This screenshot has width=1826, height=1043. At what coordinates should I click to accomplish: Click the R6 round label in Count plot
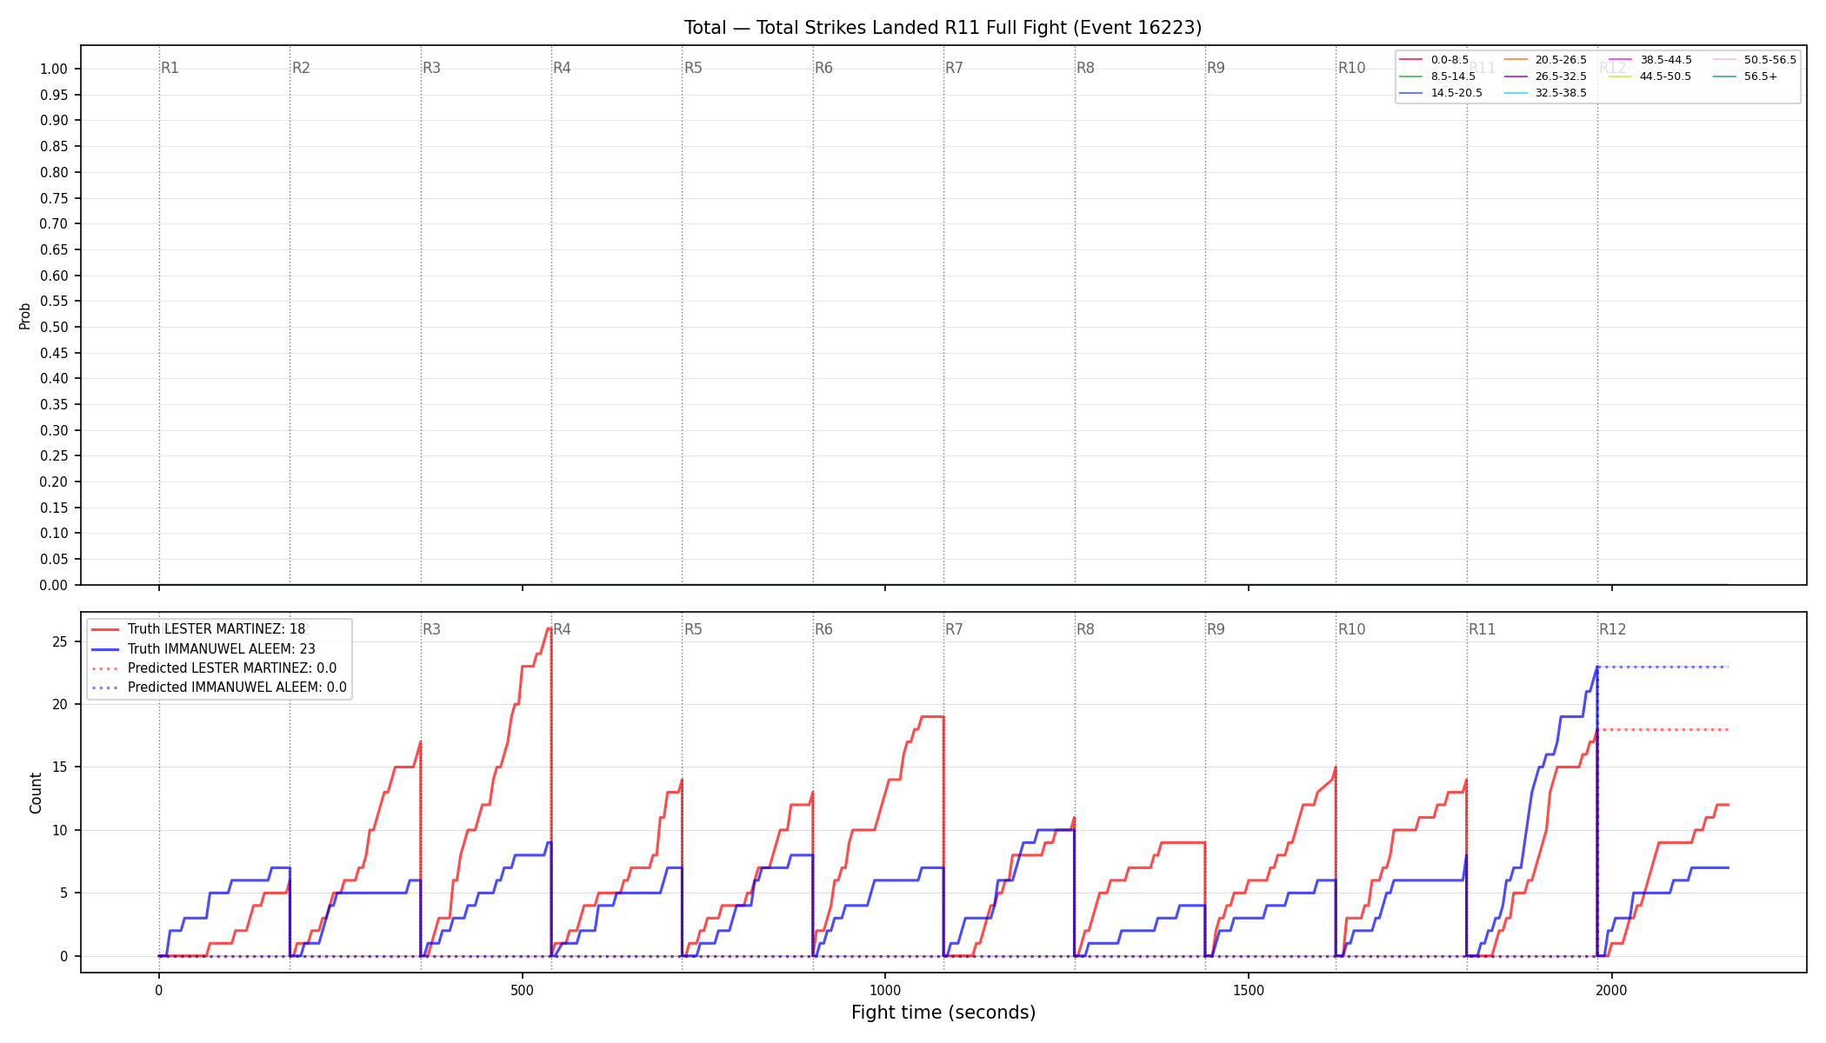(x=824, y=629)
